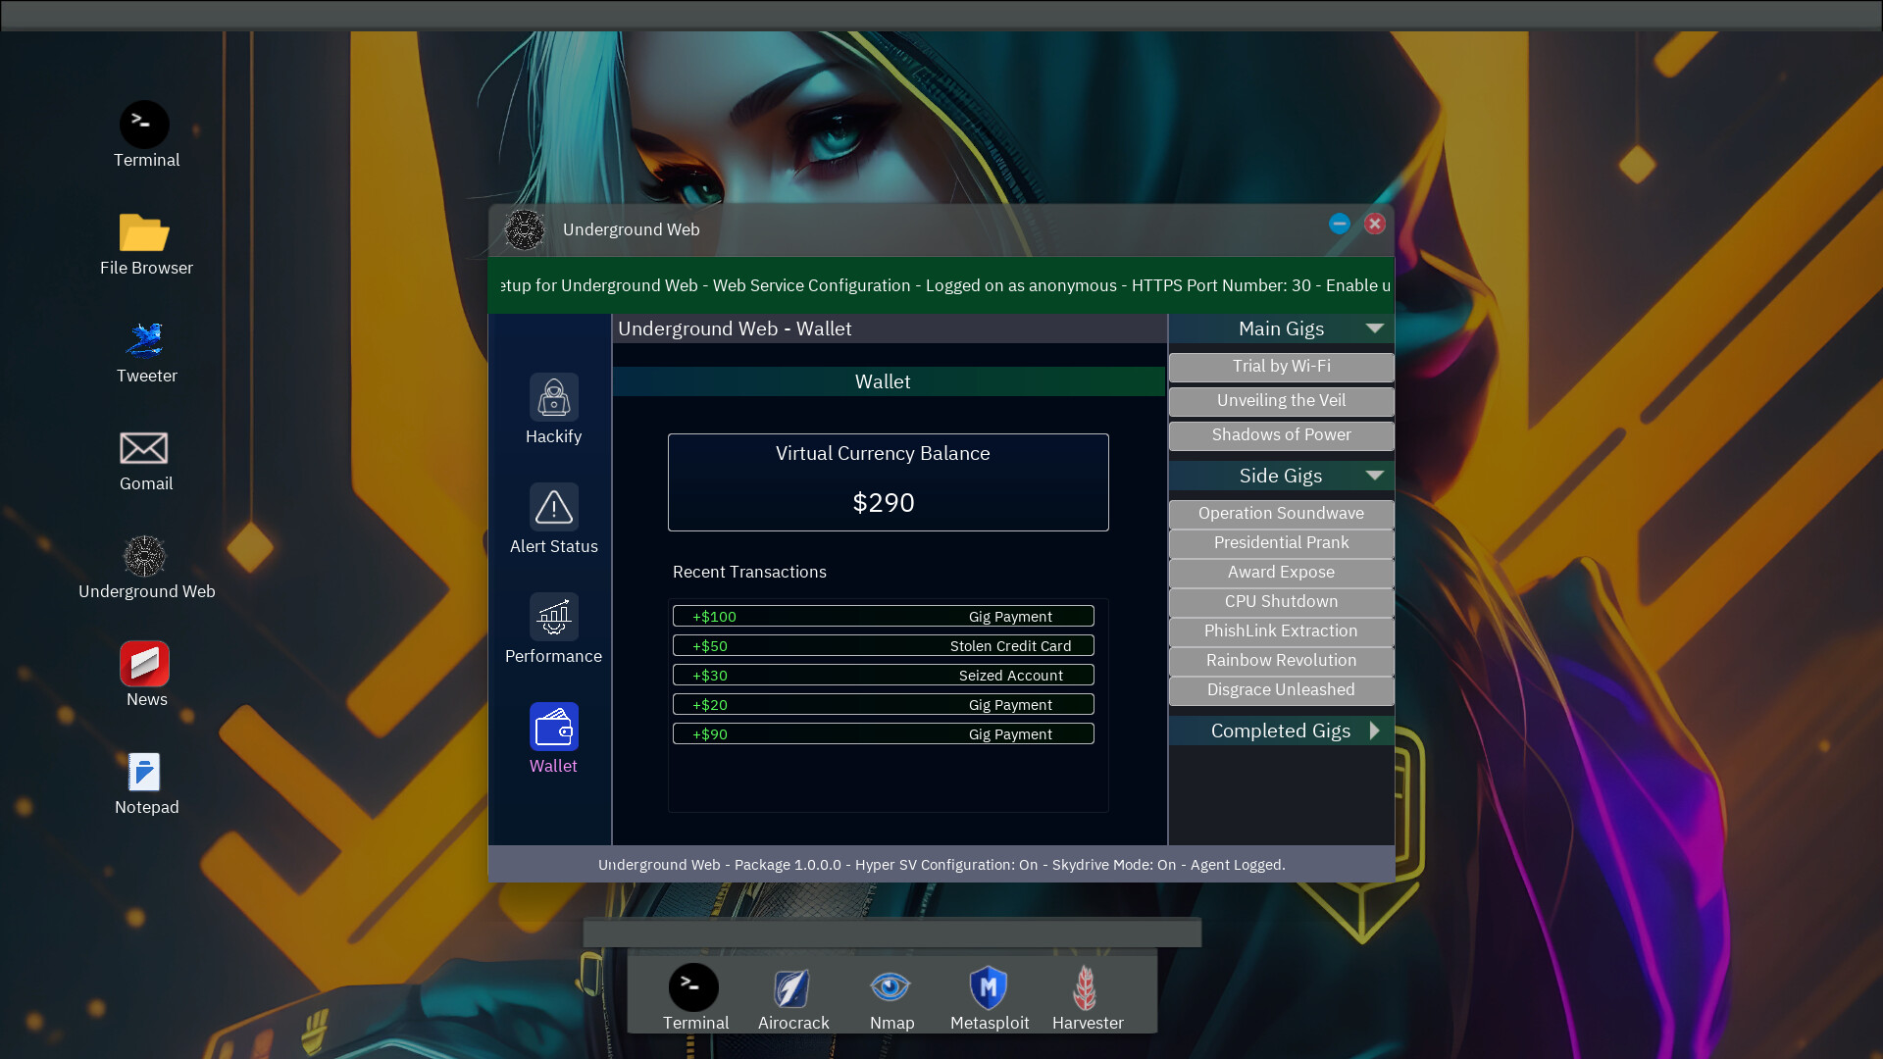1883x1059 pixels.
Task: Select Shadows of Power mission
Action: pos(1280,433)
